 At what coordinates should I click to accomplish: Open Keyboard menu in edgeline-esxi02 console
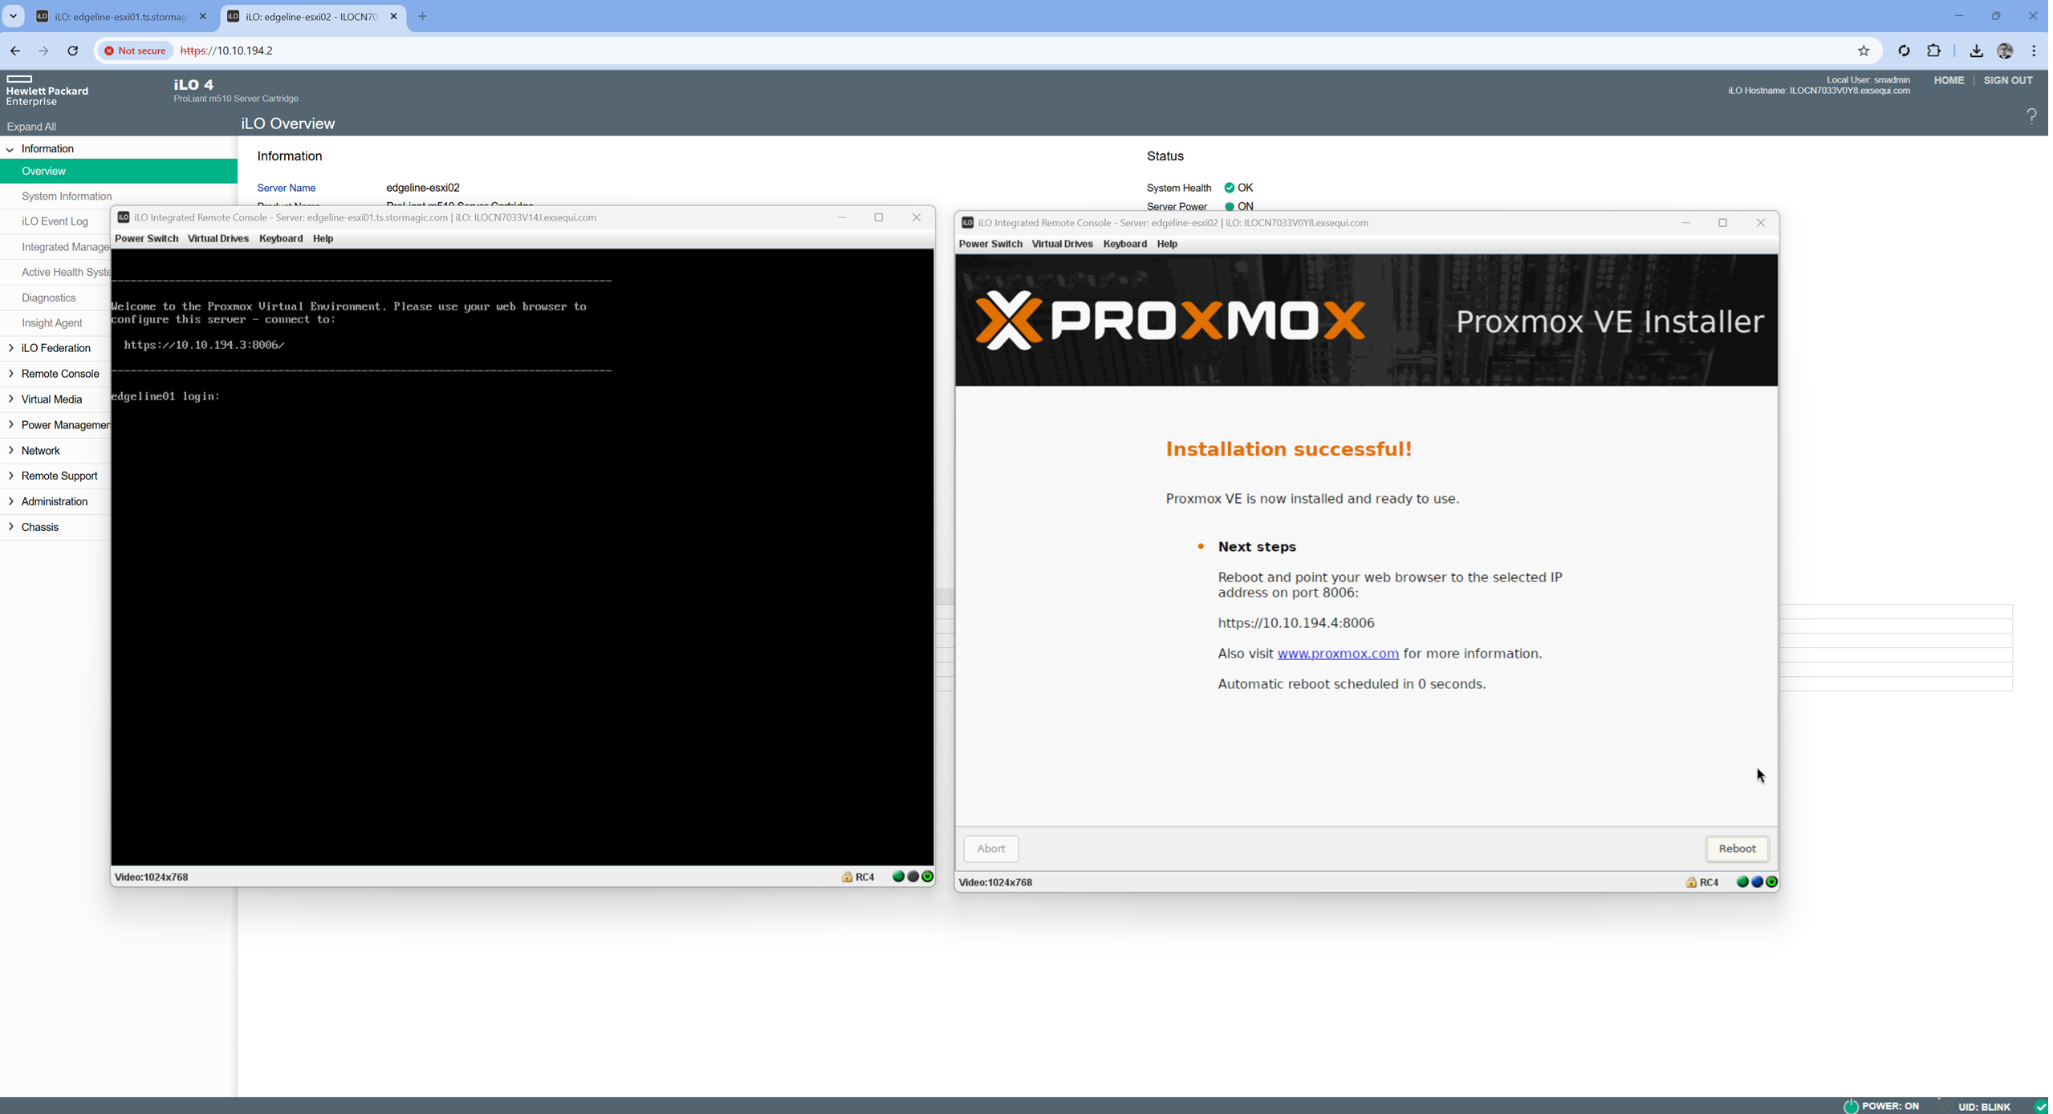pos(1124,244)
